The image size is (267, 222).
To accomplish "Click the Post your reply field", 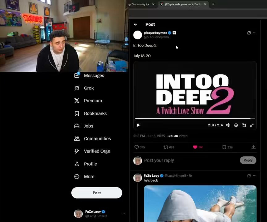I will point(191,160).
